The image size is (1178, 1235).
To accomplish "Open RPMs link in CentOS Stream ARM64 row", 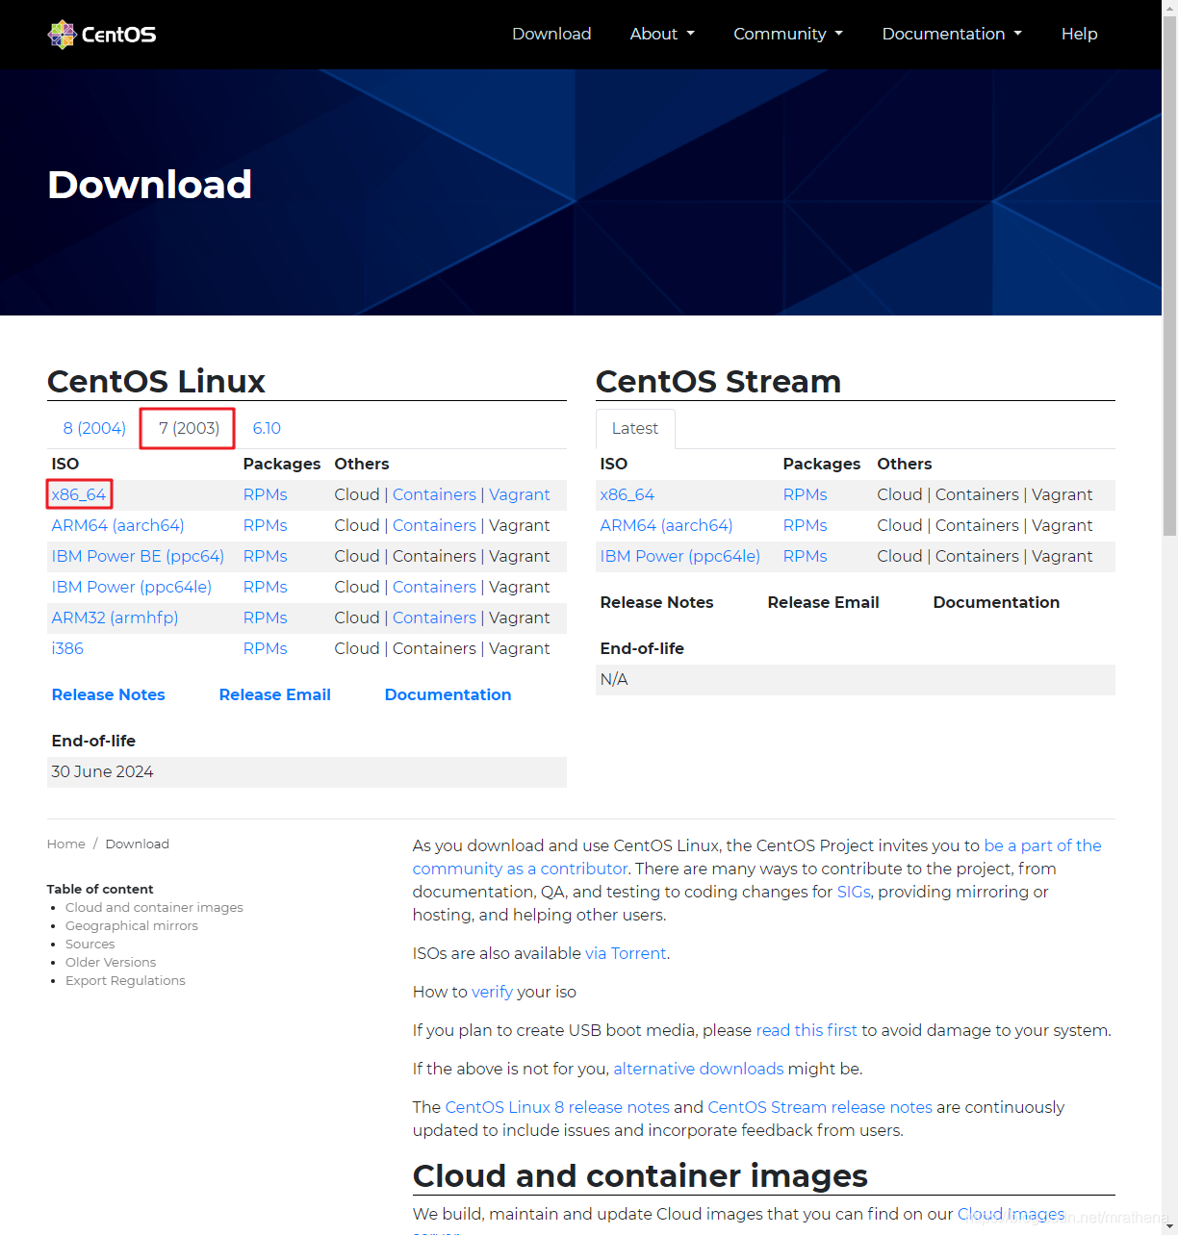I will pos(805,525).
